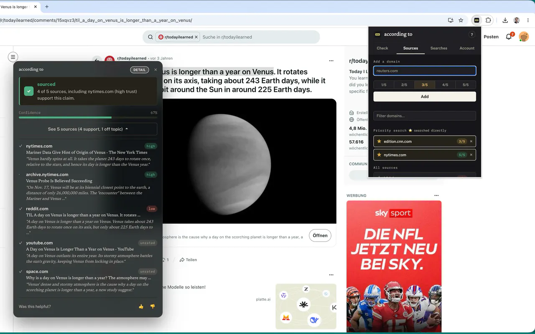535x334 pixels.
Task: Click Teilen to share the post
Action: click(188, 260)
